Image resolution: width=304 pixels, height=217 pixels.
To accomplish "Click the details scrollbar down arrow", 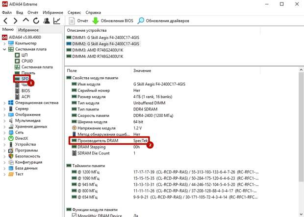I will [x=301, y=214].
